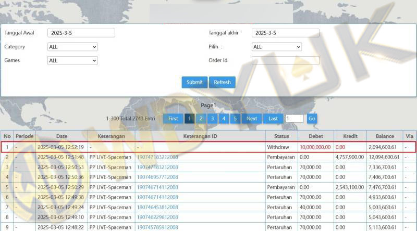Jump to page 5
Screen dimensions: 417x231
235,119
